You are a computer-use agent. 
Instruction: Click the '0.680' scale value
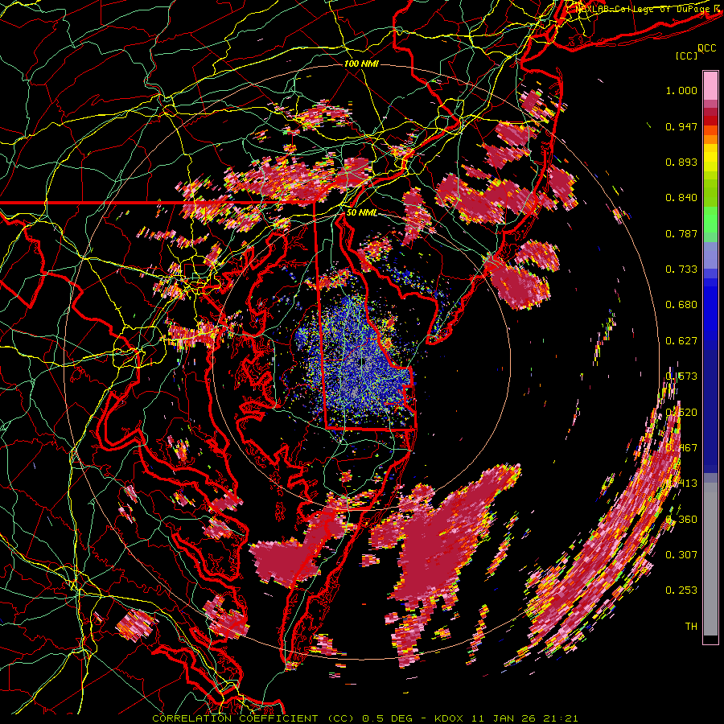pos(681,305)
